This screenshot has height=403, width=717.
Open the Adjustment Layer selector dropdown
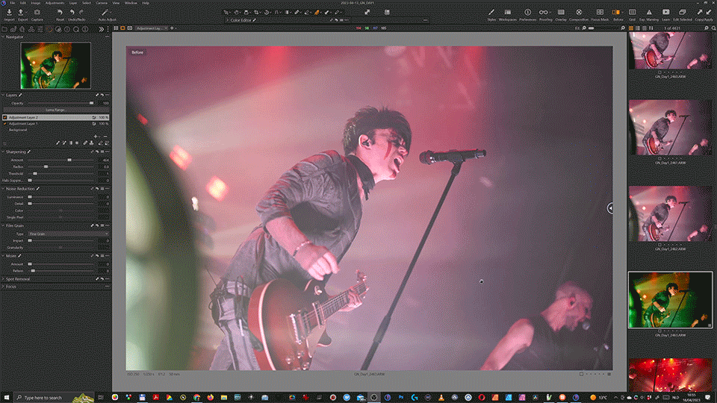152,28
